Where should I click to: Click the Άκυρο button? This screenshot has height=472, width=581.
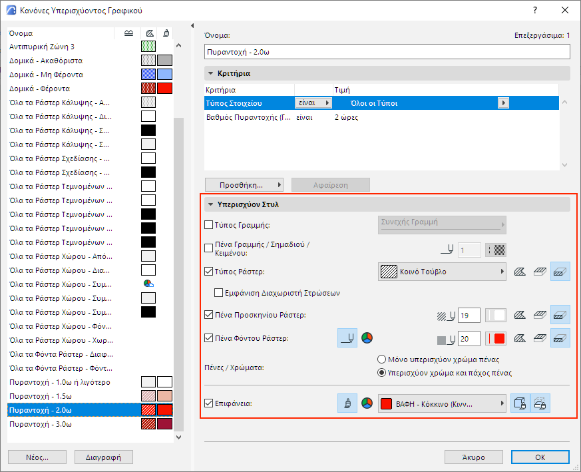(x=474, y=457)
